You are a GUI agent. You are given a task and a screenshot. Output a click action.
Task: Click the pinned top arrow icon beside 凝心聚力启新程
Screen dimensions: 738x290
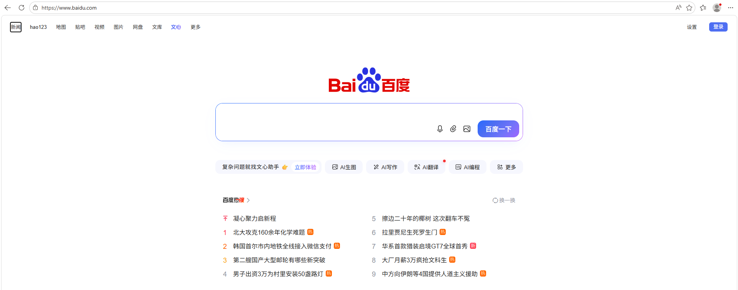225,218
